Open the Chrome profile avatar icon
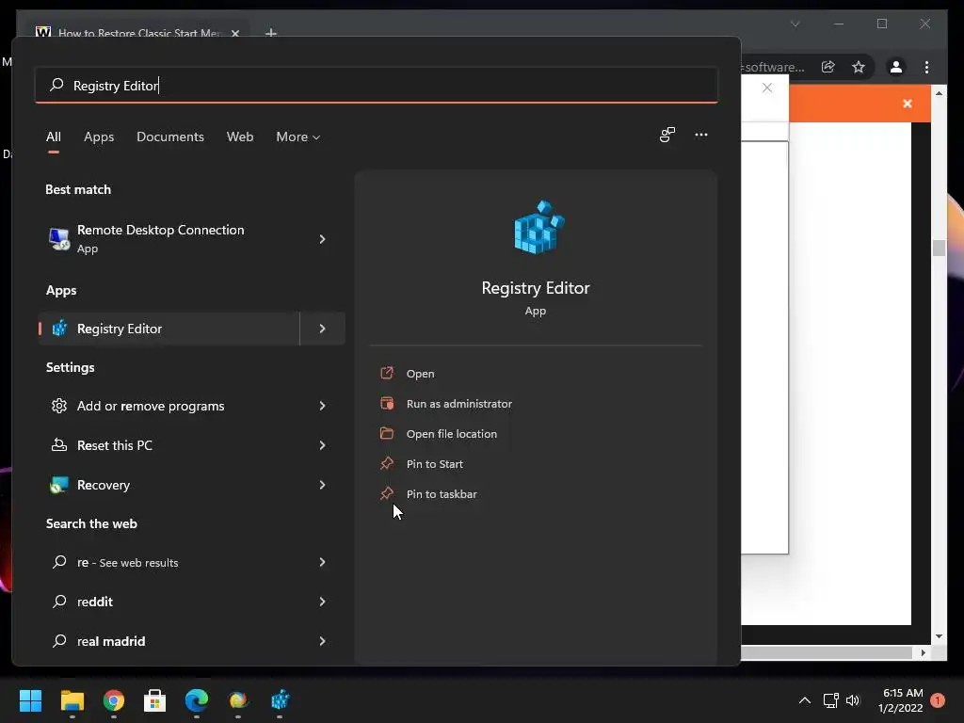 coord(896,67)
